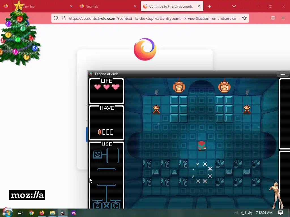Show site security padlock info

coord(64,18)
